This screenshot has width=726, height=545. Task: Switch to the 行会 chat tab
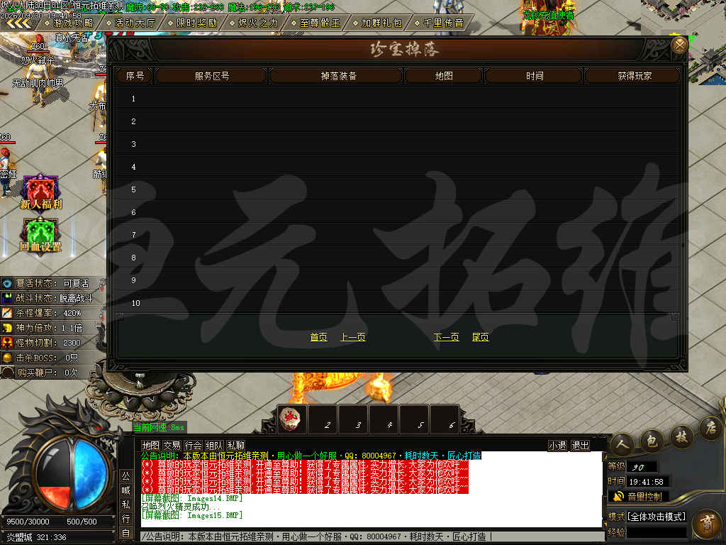(x=193, y=446)
